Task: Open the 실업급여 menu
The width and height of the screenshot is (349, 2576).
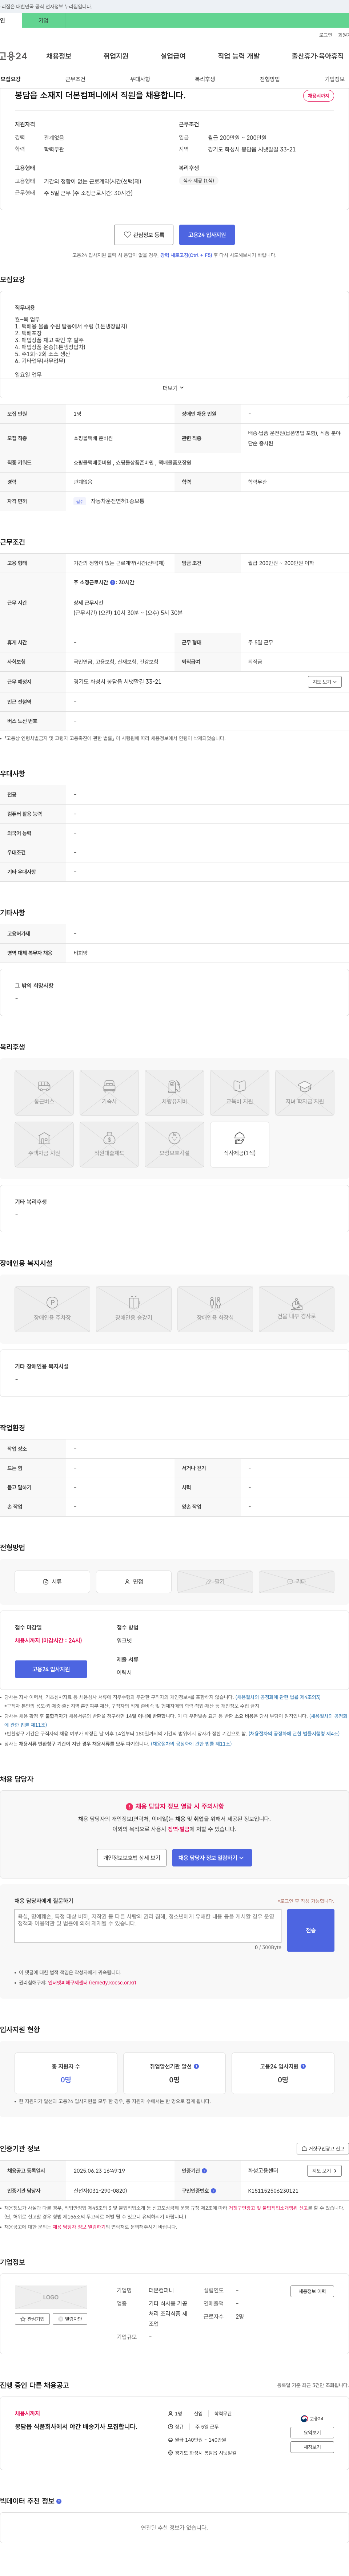Action: point(173,56)
